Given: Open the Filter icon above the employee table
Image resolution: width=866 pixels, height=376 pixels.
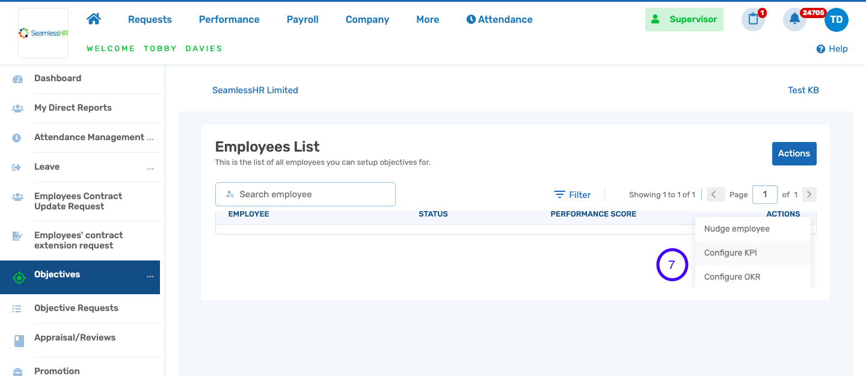Looking at the screenshot, I should (x=559, y=194).
